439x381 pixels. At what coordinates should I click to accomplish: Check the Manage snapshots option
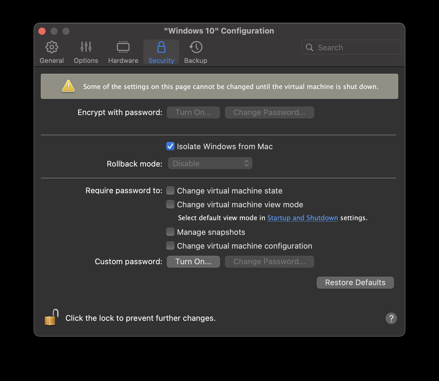pos(170,232)
